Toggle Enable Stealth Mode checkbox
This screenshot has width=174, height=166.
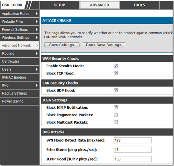(116, 66)
